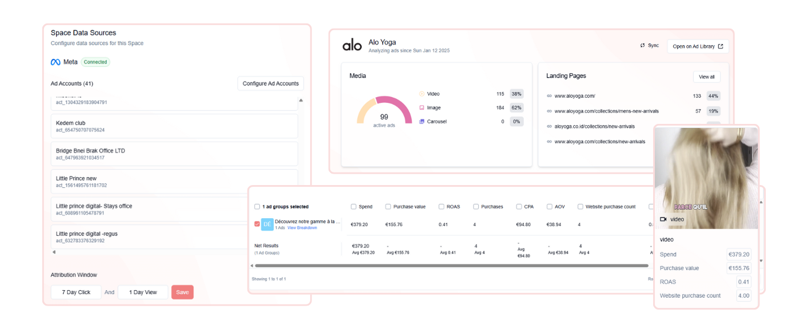Click left arrow of ad accounts horizontal scrollbar

54,252
